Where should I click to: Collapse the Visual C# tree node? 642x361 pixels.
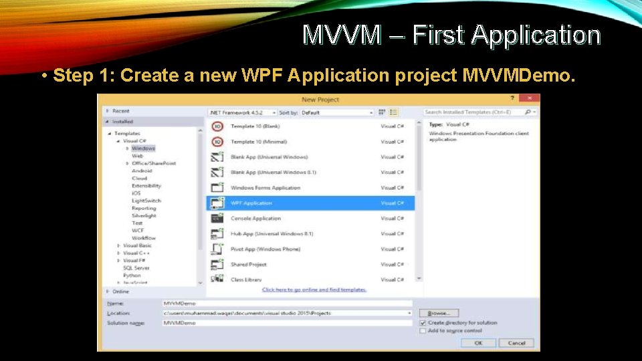point(118,141)
